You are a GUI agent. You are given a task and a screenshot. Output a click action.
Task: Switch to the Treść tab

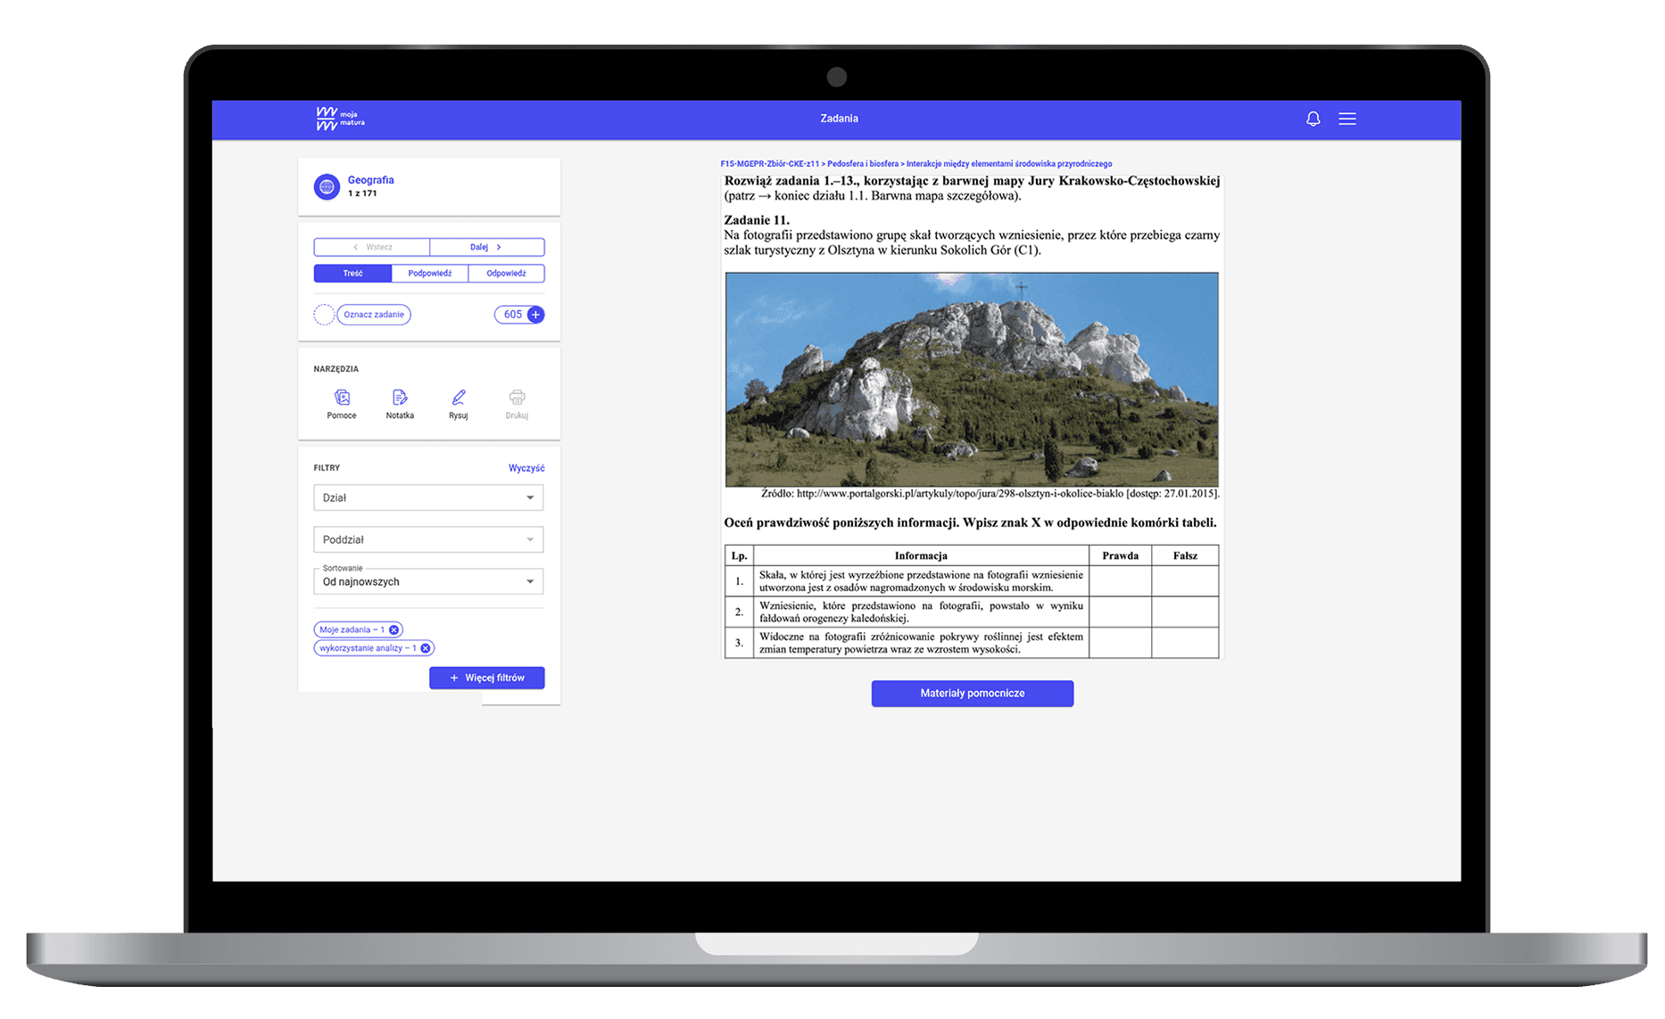pos(352,274)
